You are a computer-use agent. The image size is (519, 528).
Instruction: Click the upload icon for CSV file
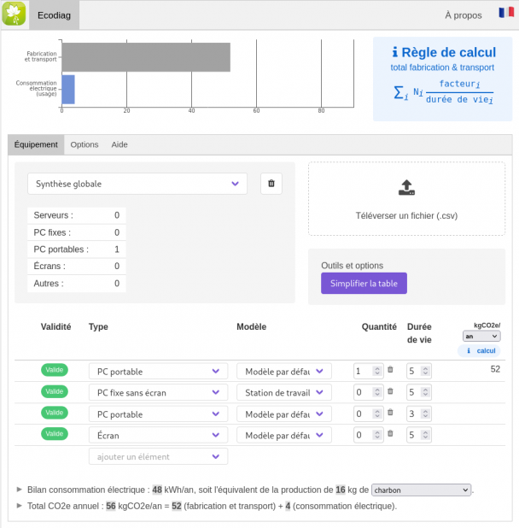406,187
